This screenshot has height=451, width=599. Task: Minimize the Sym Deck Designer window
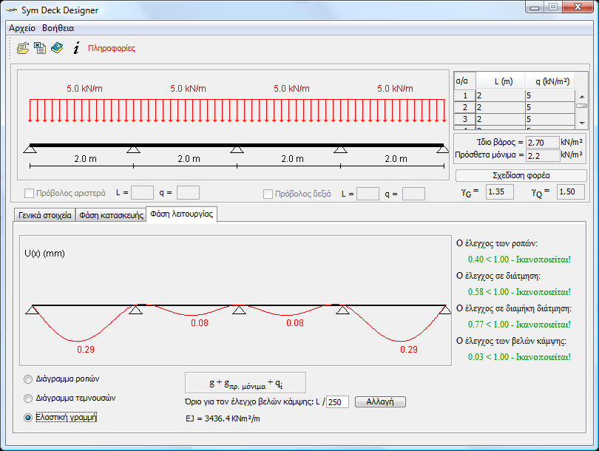coord(535,7)
